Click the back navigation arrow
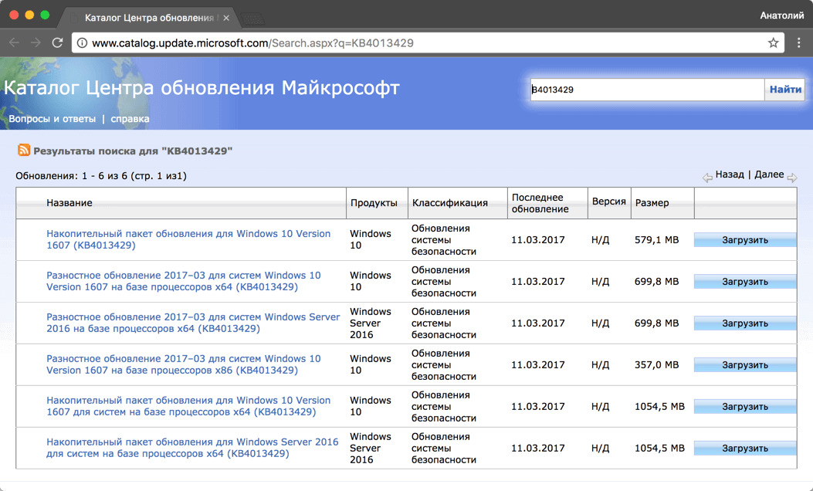This screenshot has height=491, width=813. point(13,42)
